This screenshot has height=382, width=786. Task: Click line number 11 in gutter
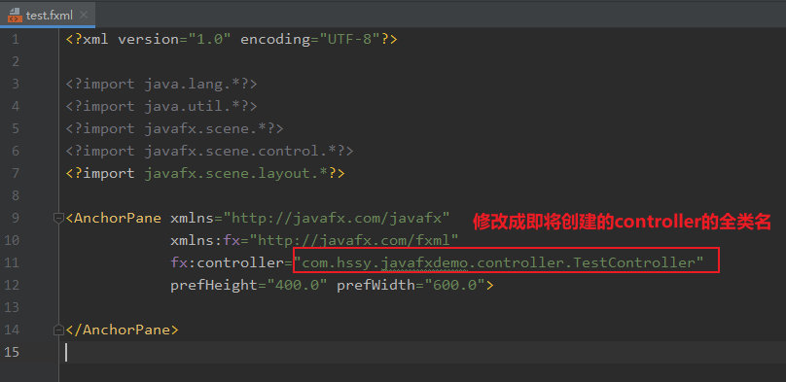click(12, 262)
